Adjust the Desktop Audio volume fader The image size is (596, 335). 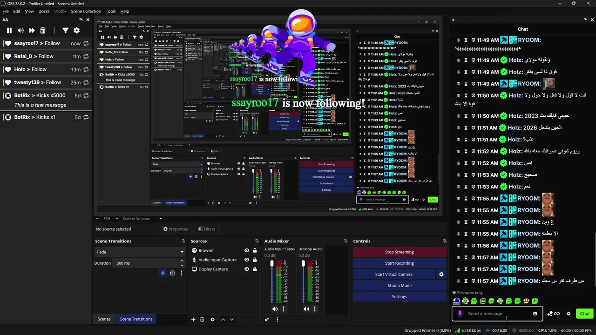point(303,264)
